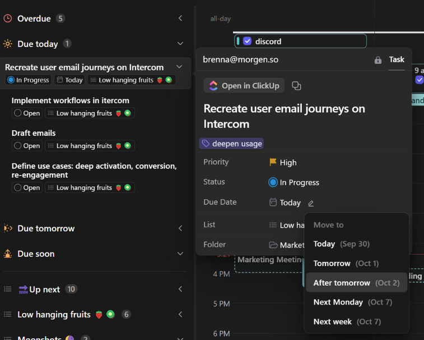Click the Up next soon arrow icon
424x340 pixels.
click(24, 290)
